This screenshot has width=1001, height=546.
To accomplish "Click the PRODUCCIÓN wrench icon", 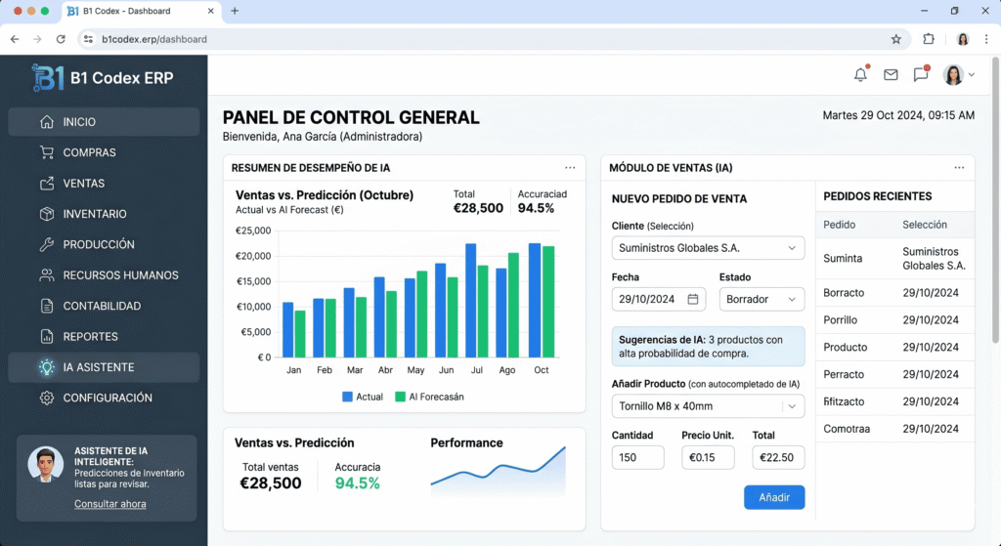I will 47,244.
